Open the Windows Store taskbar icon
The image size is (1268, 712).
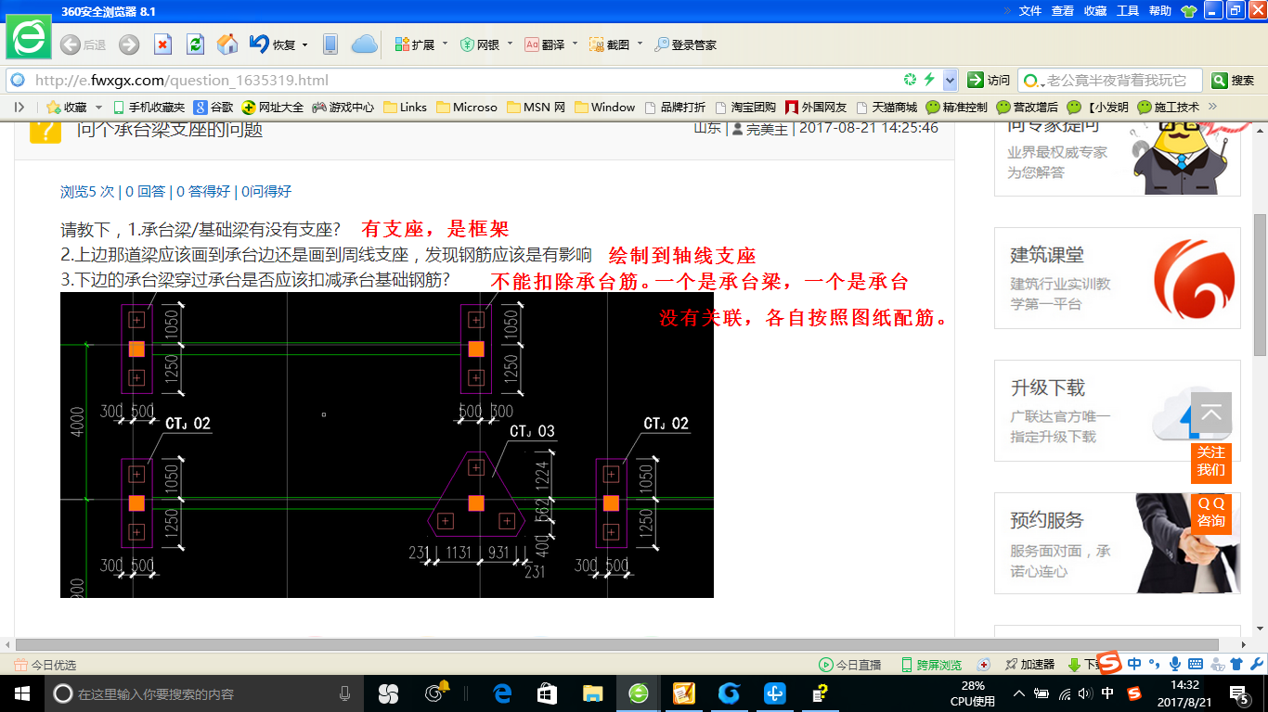click(548, 693)
